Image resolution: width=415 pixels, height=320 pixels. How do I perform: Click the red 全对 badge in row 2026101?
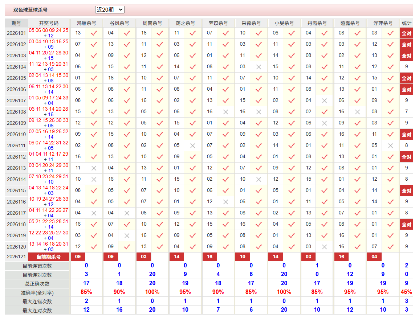407,33
